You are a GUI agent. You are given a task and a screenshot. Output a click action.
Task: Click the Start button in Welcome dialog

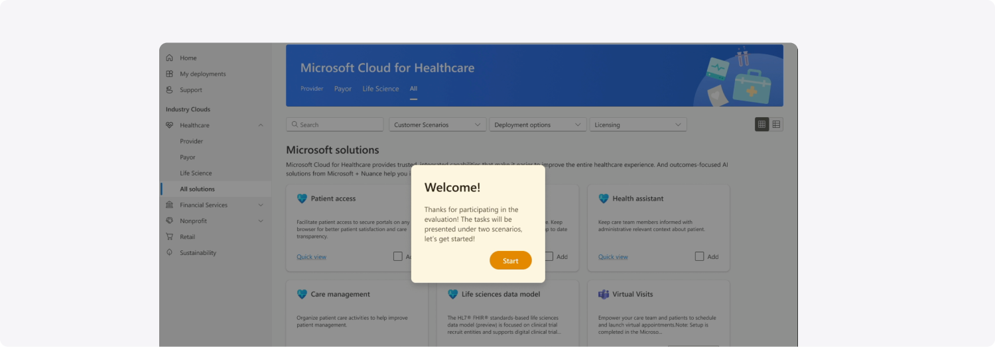[x=510, y=260]
